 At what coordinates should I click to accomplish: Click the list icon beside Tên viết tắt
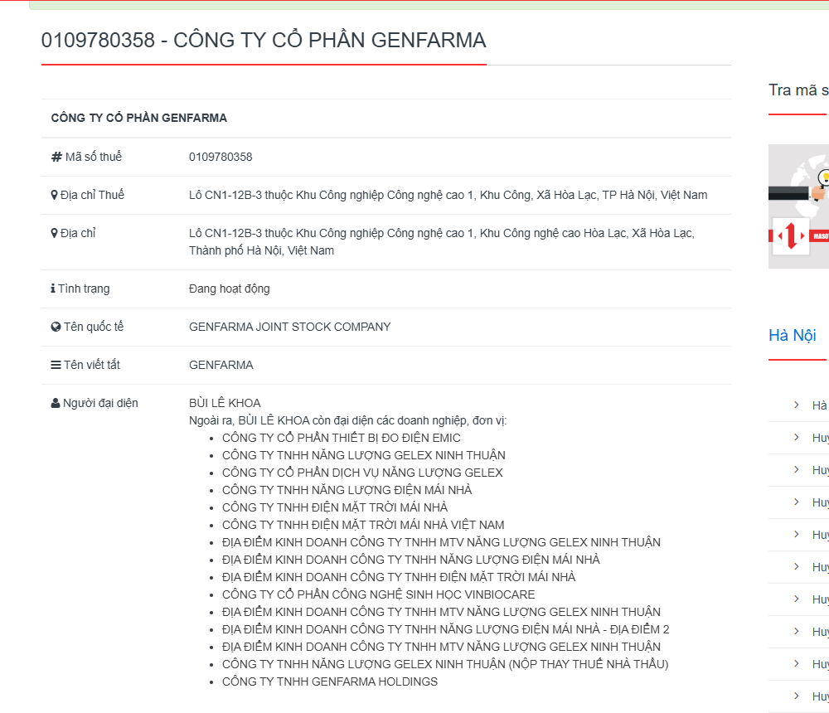pyautogui.click(x=56, y=365)
